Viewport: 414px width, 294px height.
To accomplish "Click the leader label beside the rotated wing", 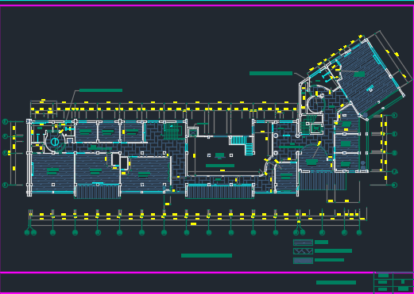I will [x=271, y=74].
